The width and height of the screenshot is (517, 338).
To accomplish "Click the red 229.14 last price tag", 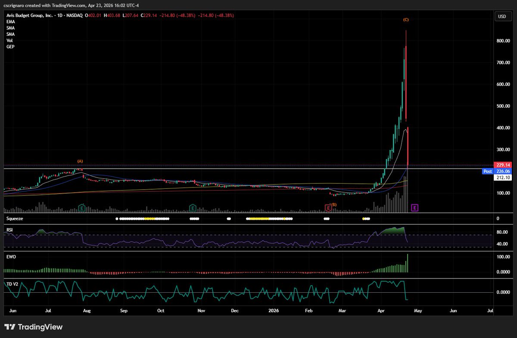I will point(503,165).
